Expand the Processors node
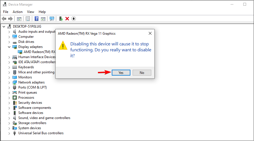Screen dimensions: 254x141 (x=9, y=98)
